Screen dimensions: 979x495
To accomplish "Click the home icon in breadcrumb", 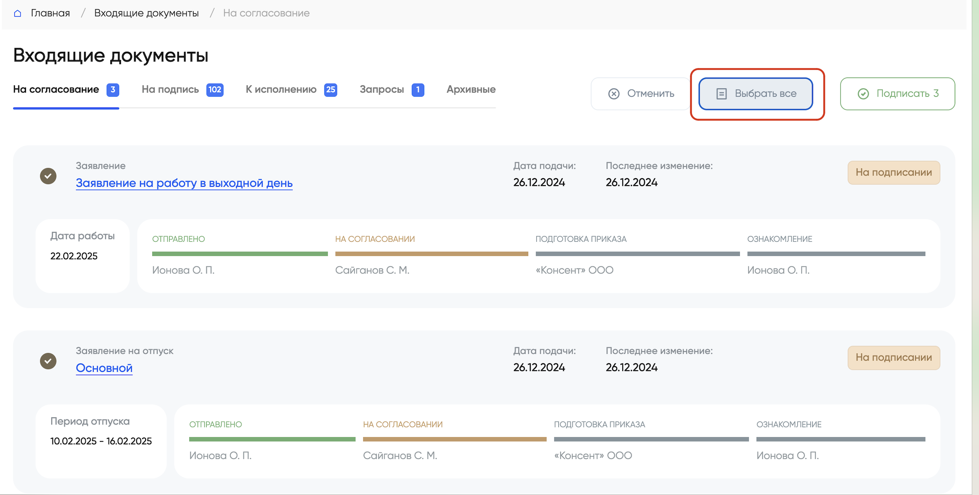I will click(x=17, y=13).
